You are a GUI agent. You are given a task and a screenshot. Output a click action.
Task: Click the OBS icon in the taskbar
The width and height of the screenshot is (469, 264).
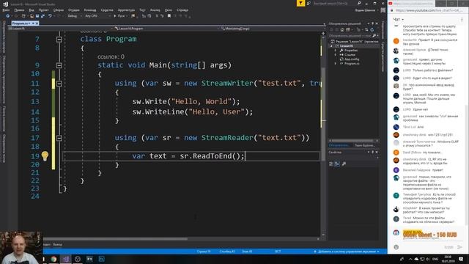78,259
